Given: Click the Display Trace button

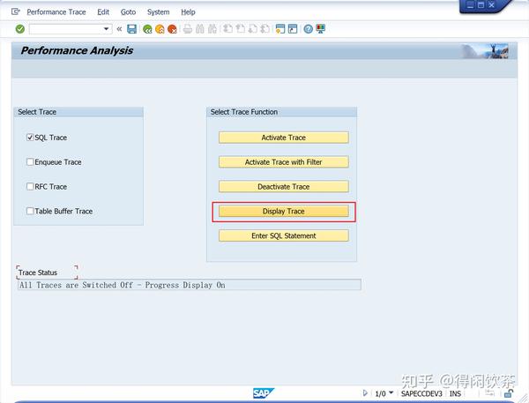Looking at the screenshot, I should point(283,212).
